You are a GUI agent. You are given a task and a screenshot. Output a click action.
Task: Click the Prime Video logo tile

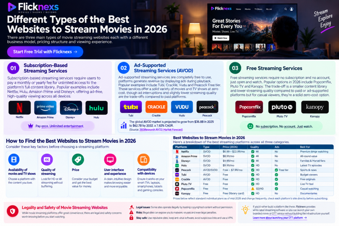45,108
